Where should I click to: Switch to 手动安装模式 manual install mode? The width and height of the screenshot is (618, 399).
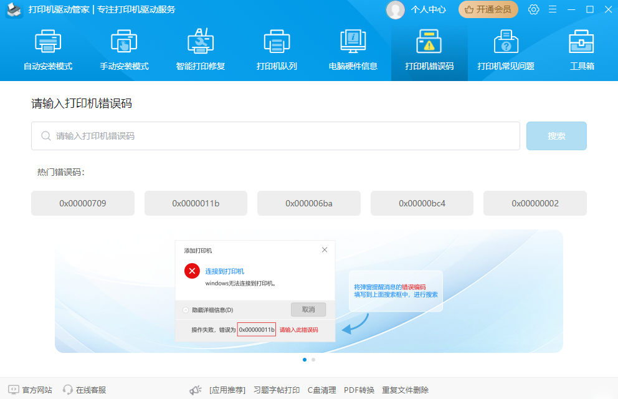point(124,50)
